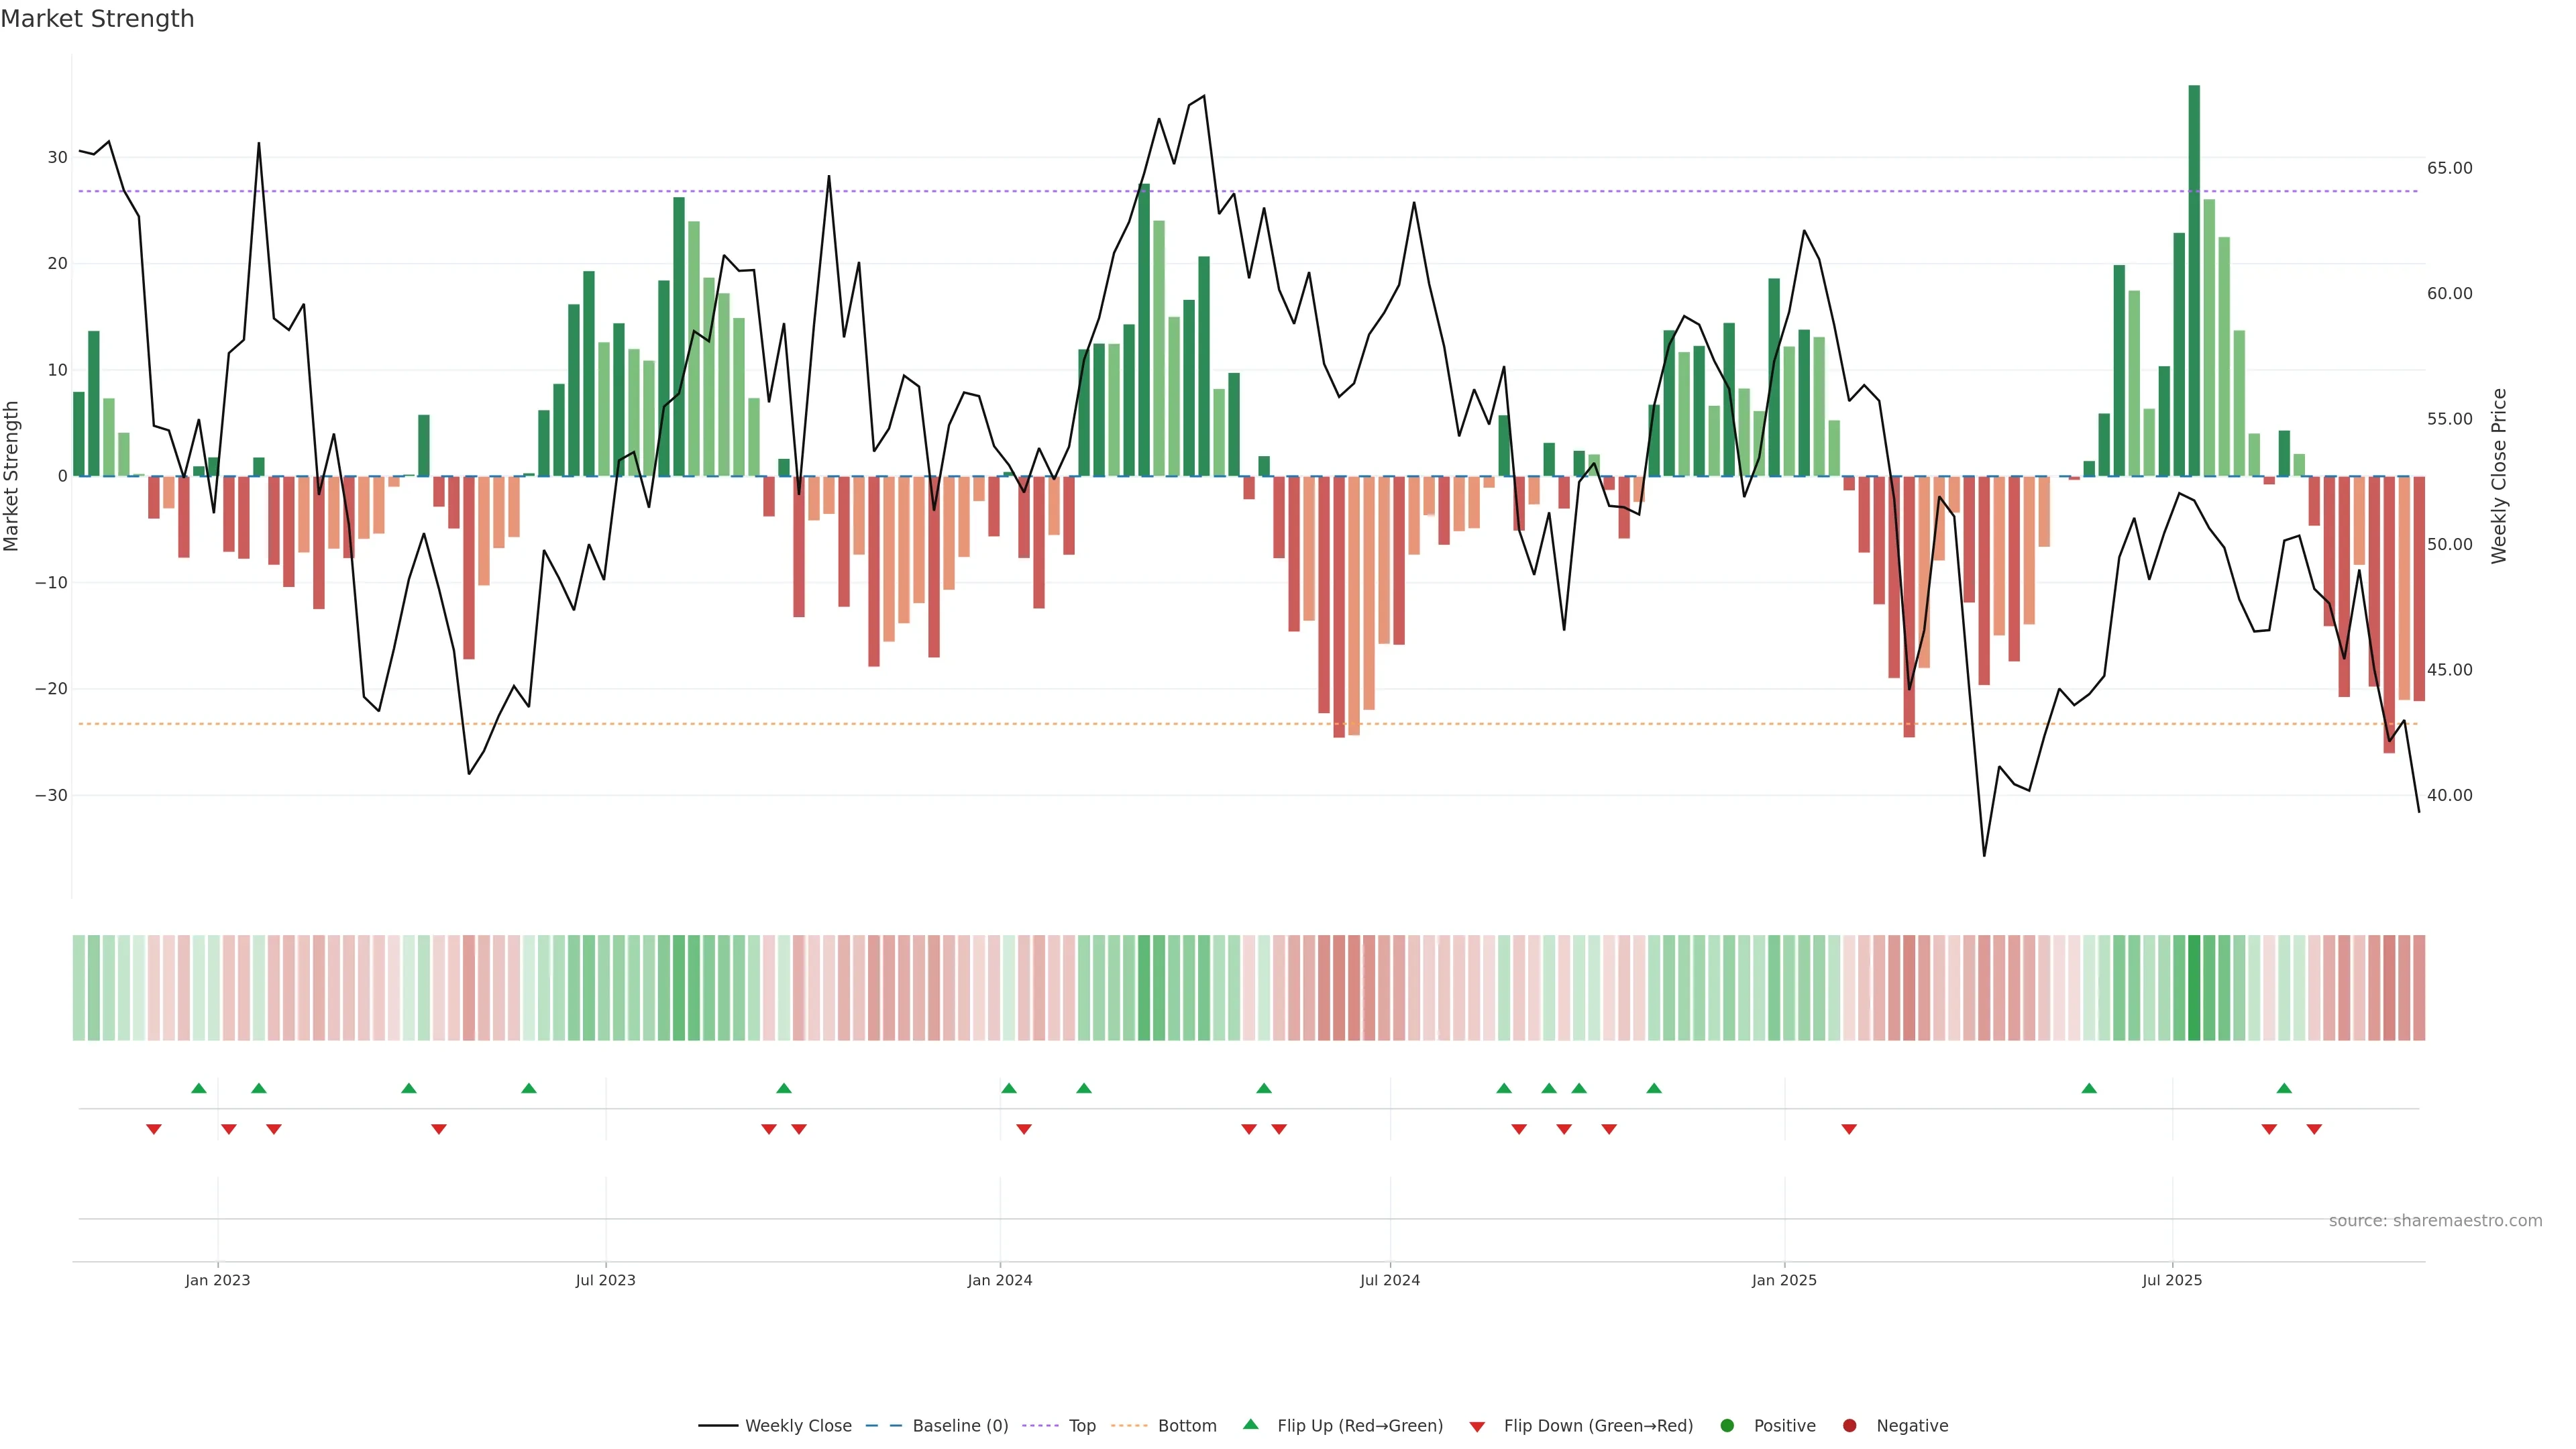Toggle Weekly Close legend line

tap(718, 1426)
